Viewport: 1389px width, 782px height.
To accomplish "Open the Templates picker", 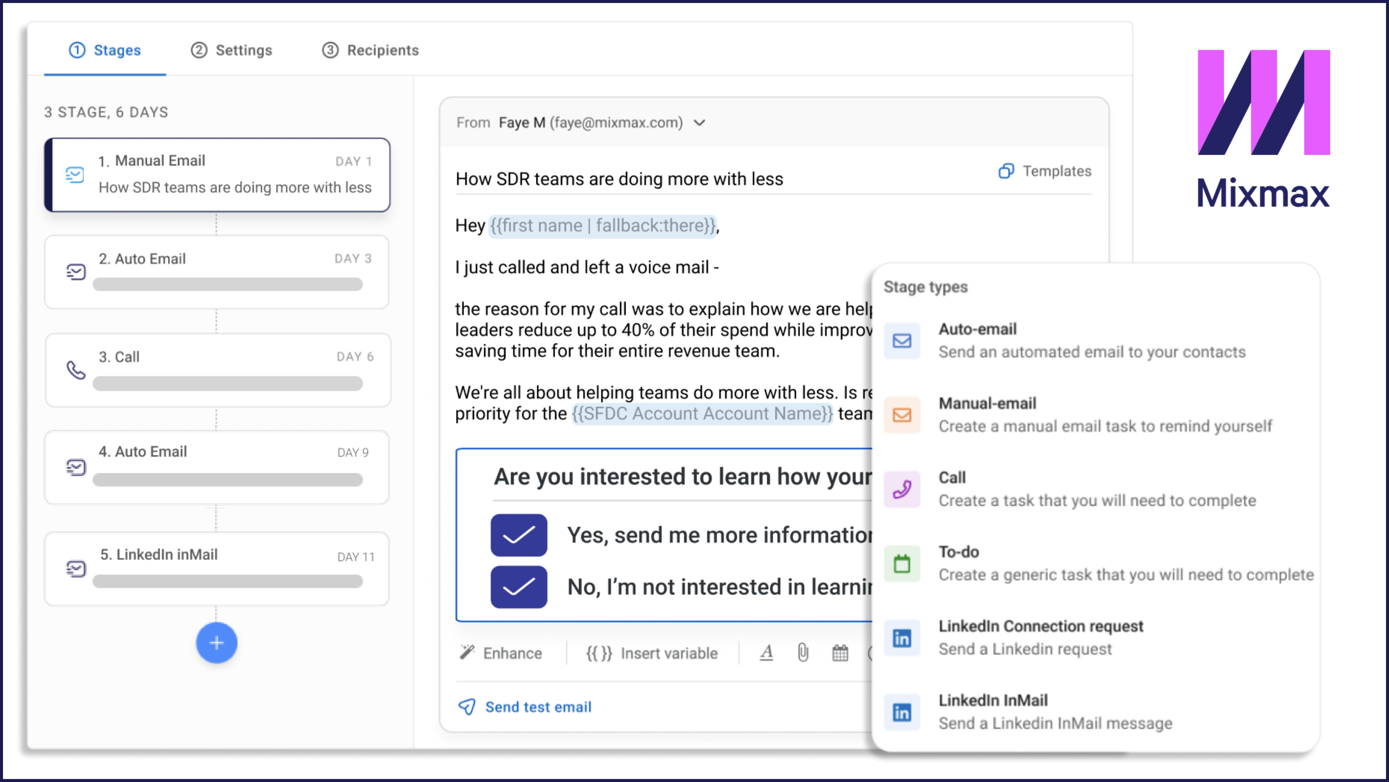I will [x=1045, y=171].
